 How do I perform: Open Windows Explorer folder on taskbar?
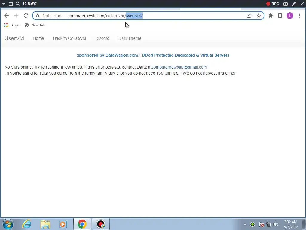point(45,225)
